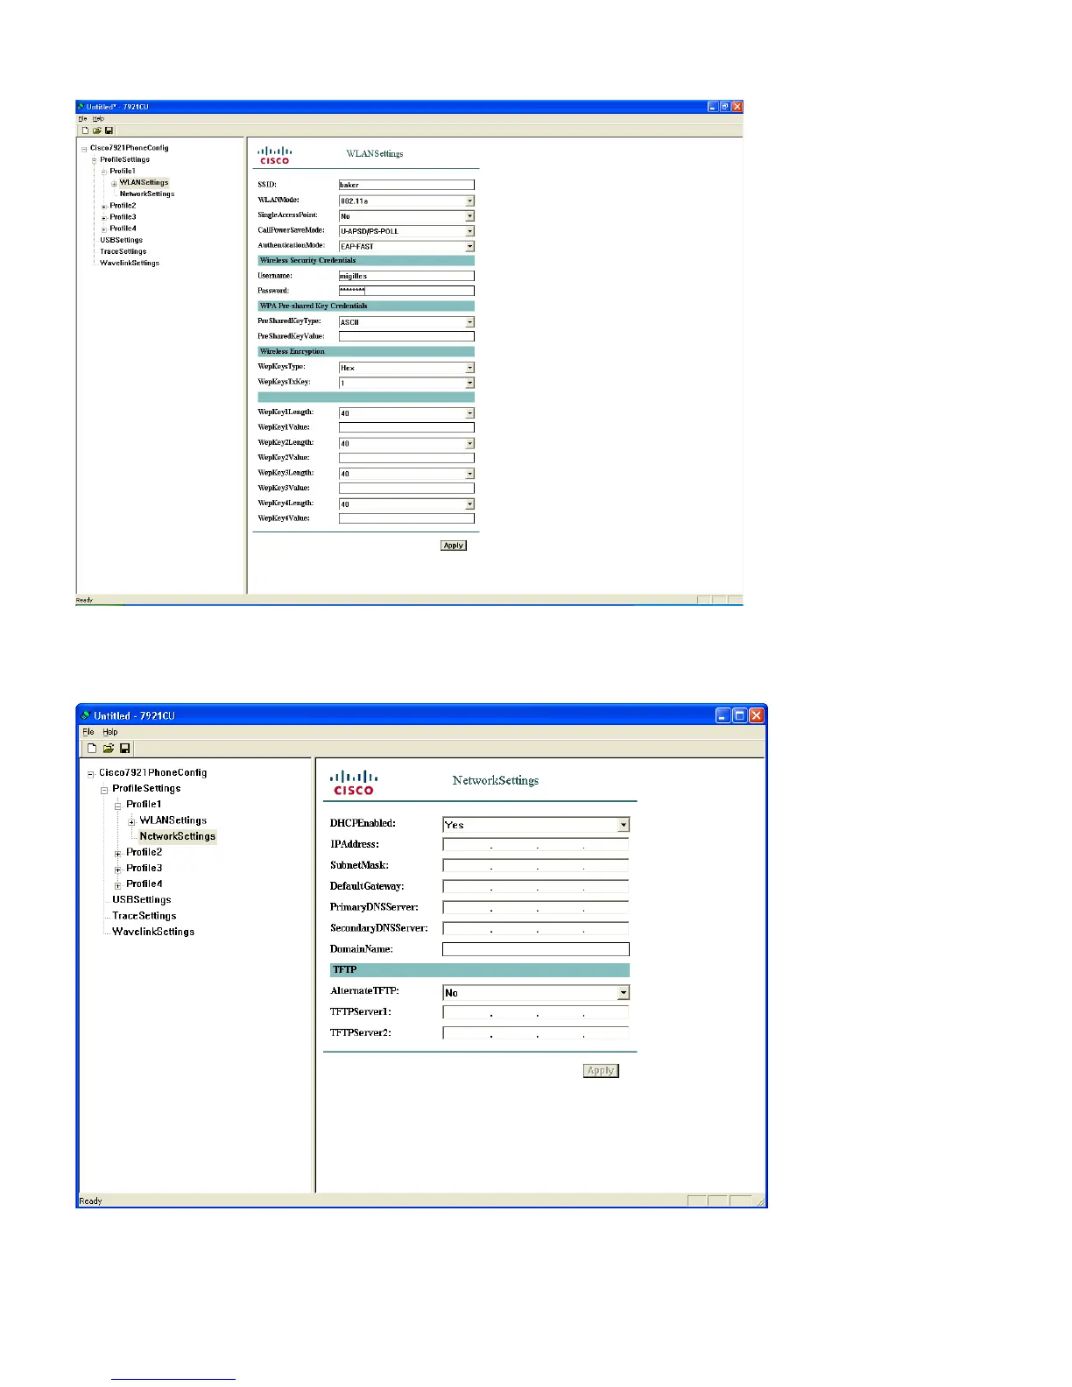
Task: Select Profile3 in upper window tree
Action: (x=123, y=217)
